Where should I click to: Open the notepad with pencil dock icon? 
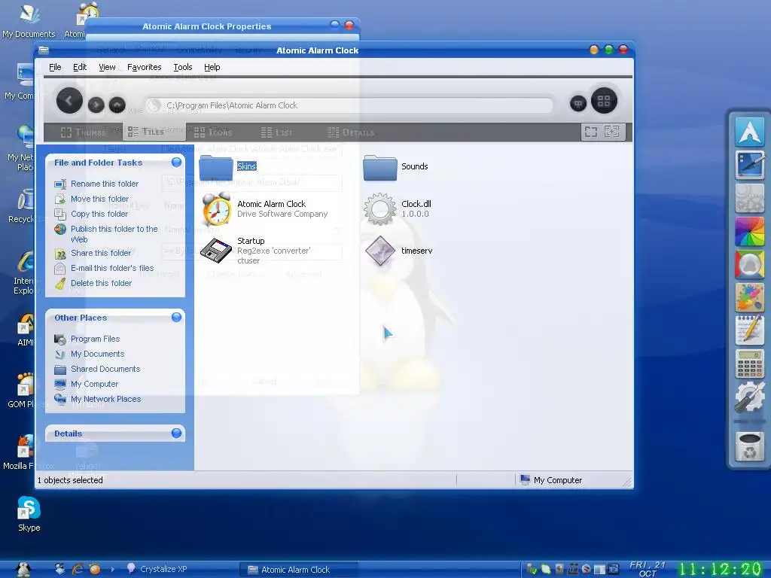(x=749, y=330)
